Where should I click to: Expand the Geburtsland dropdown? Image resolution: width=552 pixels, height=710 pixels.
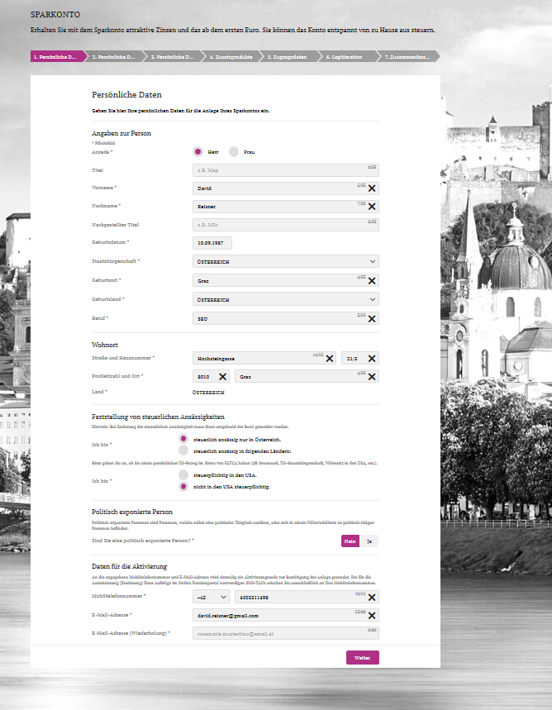[285, 299]
